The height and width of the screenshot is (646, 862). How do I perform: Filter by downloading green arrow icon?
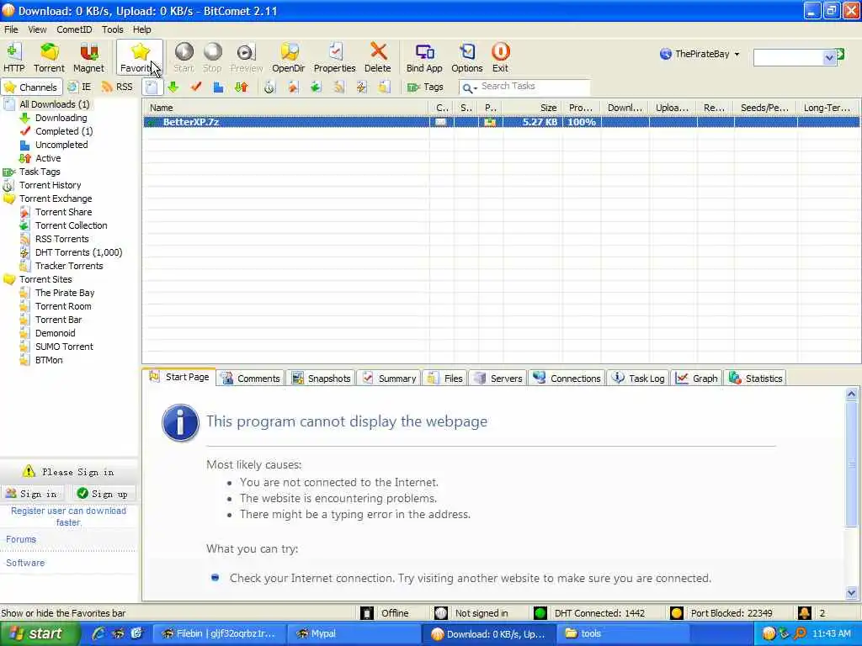click(173, 87)
